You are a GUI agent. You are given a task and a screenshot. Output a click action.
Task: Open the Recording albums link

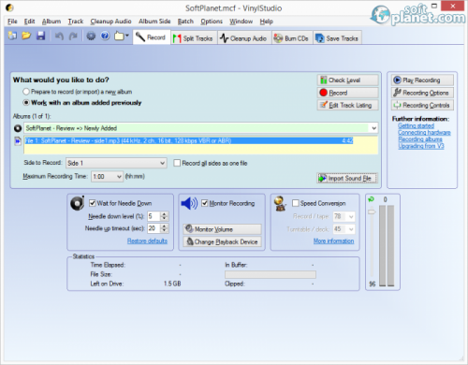pyautogui.click(x=420, y=139)
